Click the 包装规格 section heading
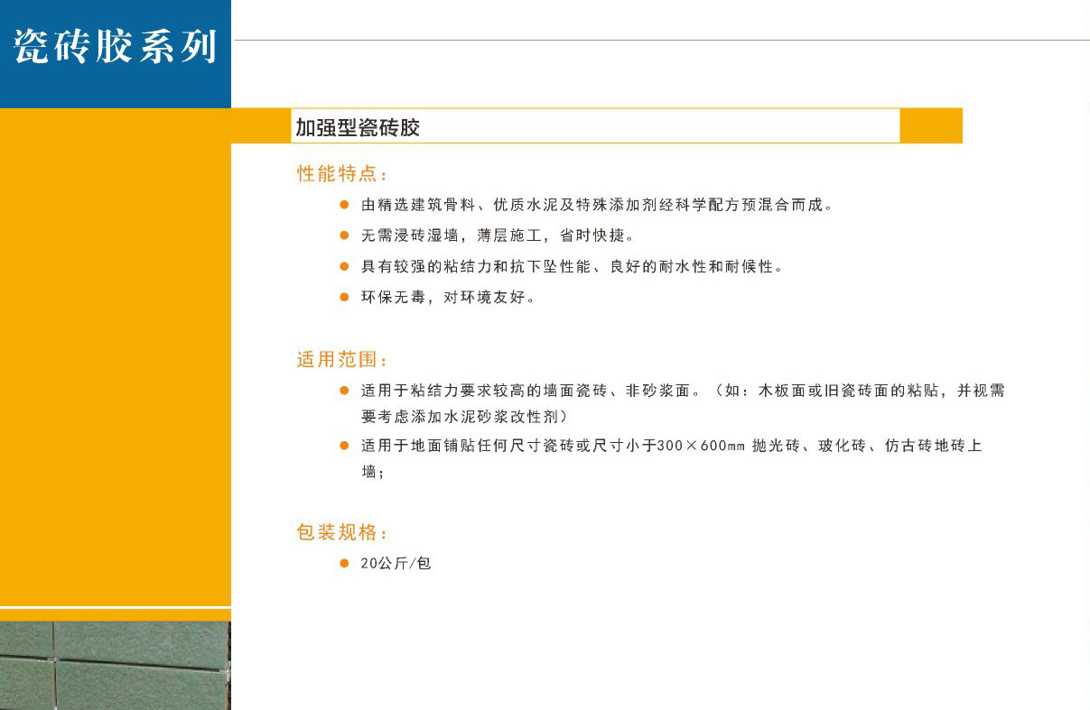The height and width of the screenshot is (710, 1090). pos(343,531)
